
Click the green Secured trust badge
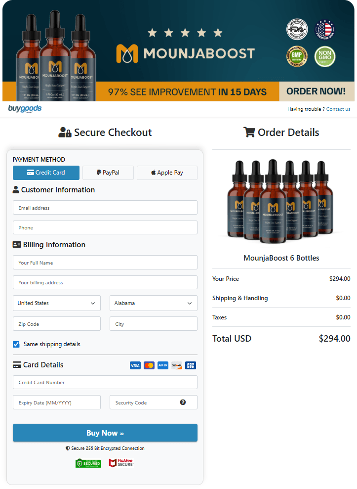pyautogui.click(x=88, y=463)
